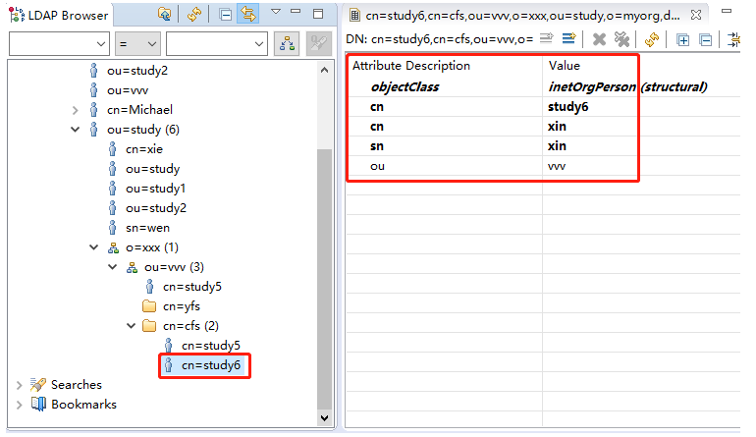Open the LDAP Browser view menu triangle
This screenshot has width=756, height=437.
276,13
